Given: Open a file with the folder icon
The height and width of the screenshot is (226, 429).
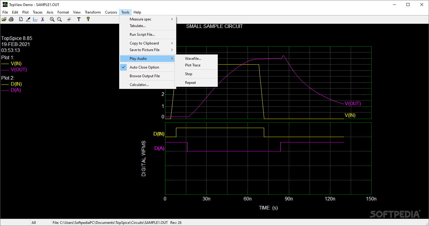Looking at the screenshot, I should click(x=4, y=19).
